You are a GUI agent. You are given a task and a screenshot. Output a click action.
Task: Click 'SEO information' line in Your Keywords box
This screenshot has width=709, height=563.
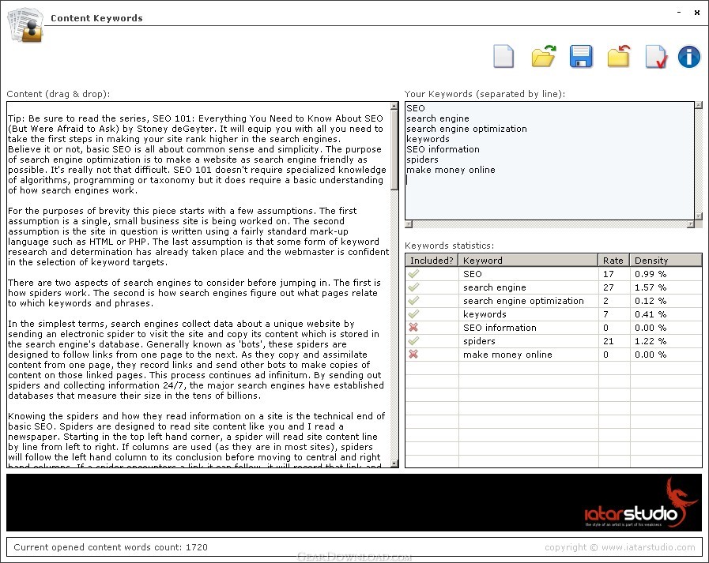(443, 149)
